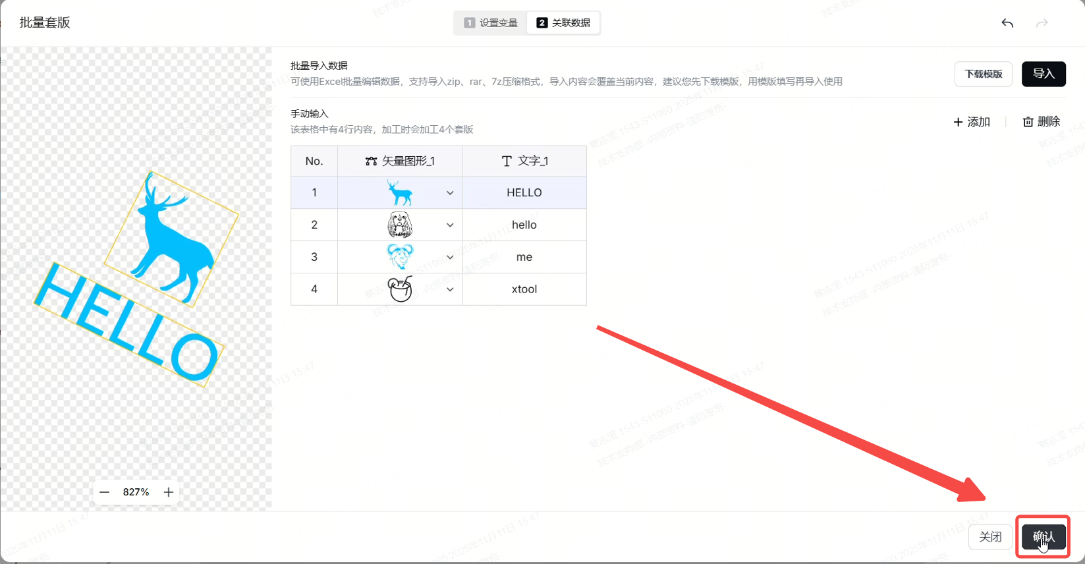Confirm with the 确认 button
The image size is (1085, 564).
click(x=1043, y=537)
